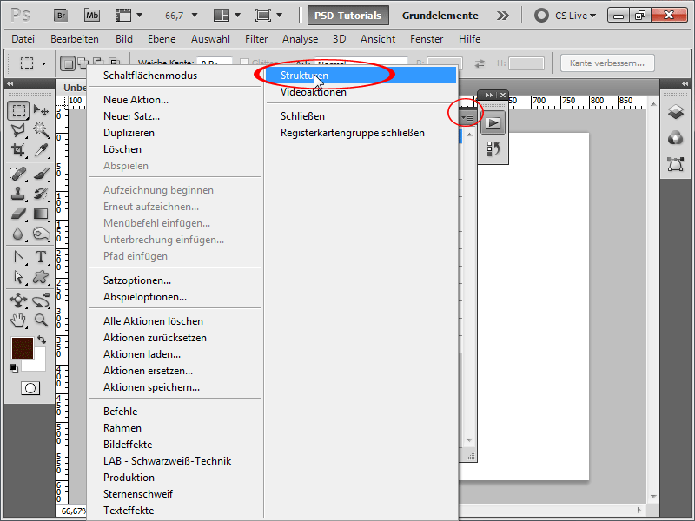The width and height of the screenshot is (695, 521).
Task: Collapse the right panel dock
Action: 685,83
